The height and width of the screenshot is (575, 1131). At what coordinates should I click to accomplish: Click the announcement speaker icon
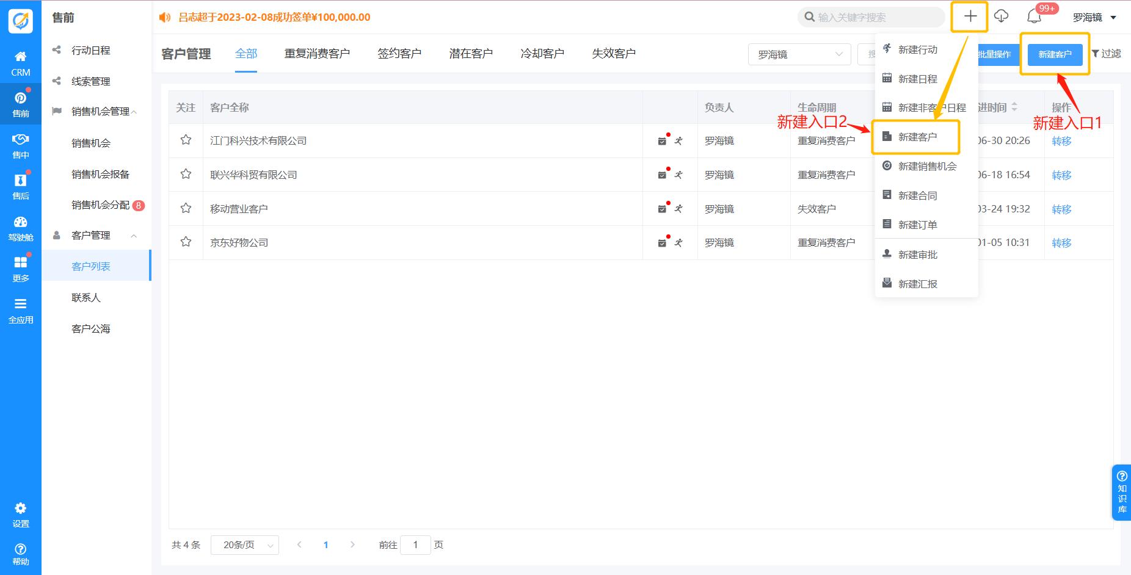165,17
